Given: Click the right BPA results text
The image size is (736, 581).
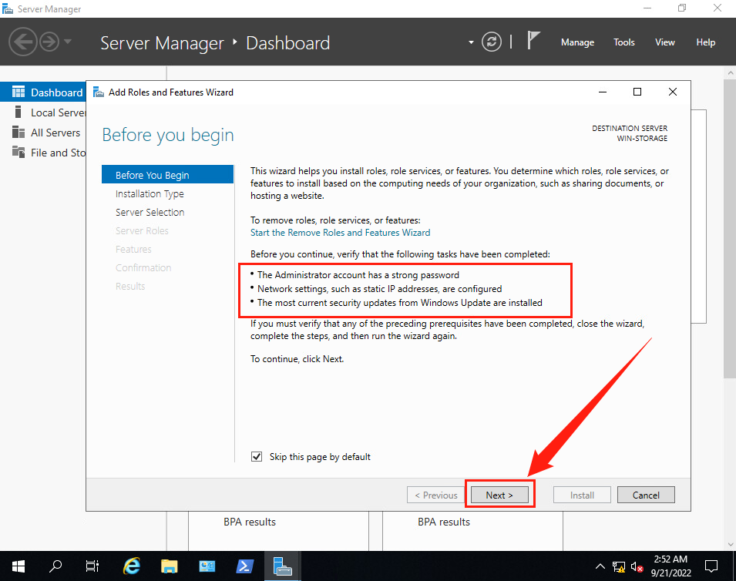Looking at the screenshot, I should (x=444, y=522).
